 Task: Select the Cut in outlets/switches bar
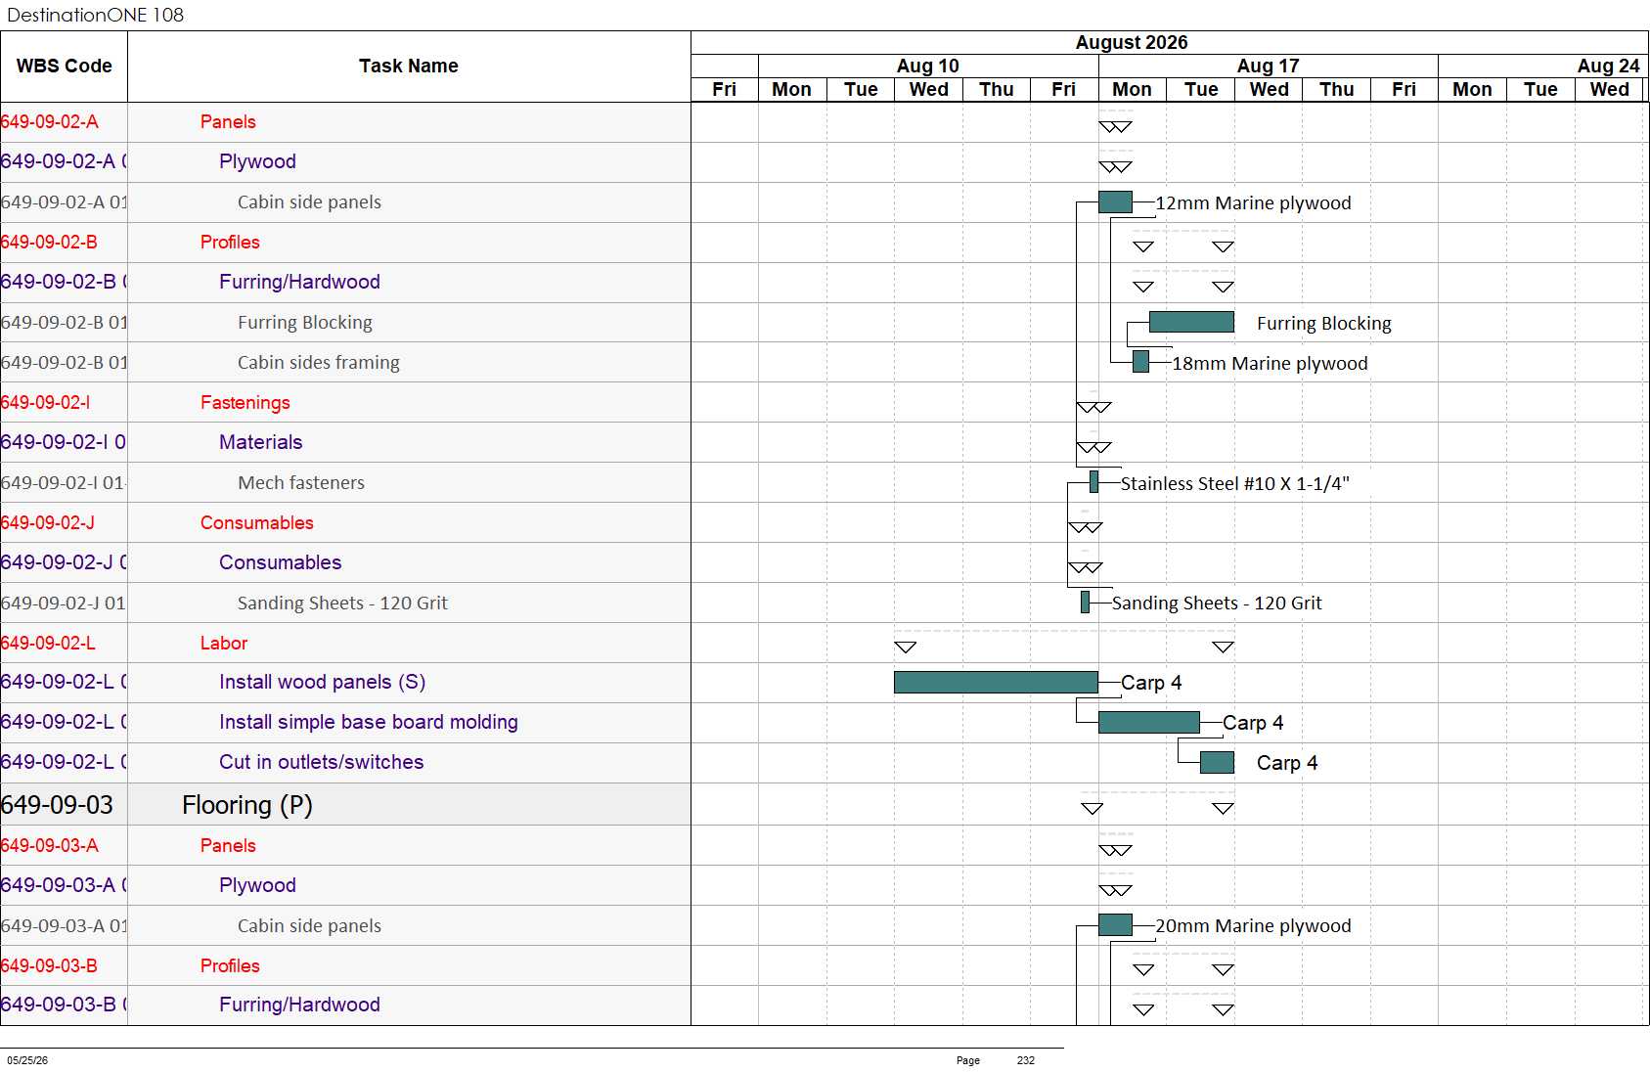tap(1217, 762)
